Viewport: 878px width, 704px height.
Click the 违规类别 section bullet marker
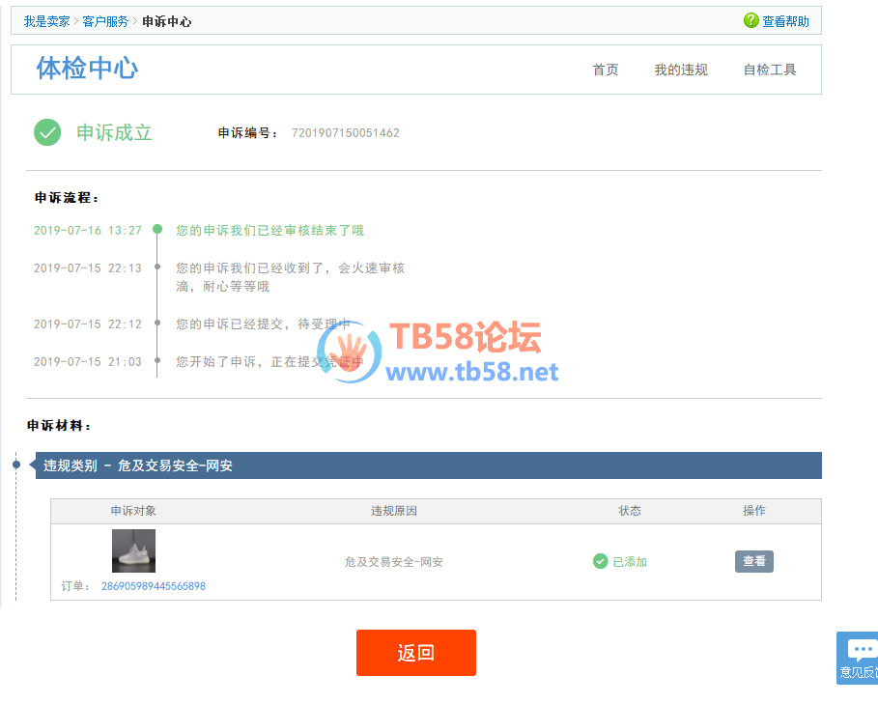[x=16, y=465]
